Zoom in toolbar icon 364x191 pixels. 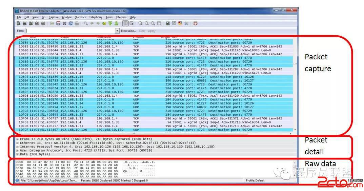pos(140,23)
